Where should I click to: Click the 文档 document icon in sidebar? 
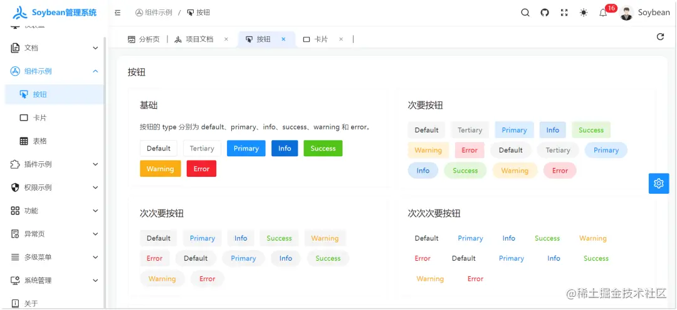click(15, 47)
